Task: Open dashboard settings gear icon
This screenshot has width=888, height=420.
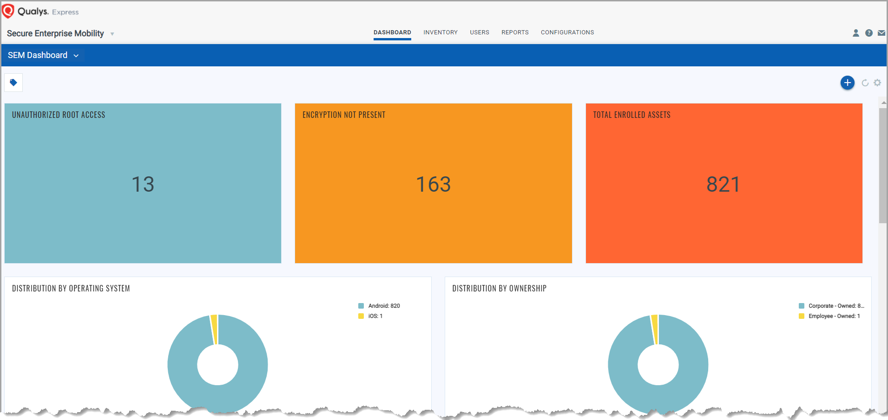Action: 877,83
